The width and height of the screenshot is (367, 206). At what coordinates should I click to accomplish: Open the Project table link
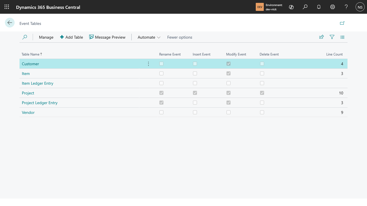click(x=28, y=93)
